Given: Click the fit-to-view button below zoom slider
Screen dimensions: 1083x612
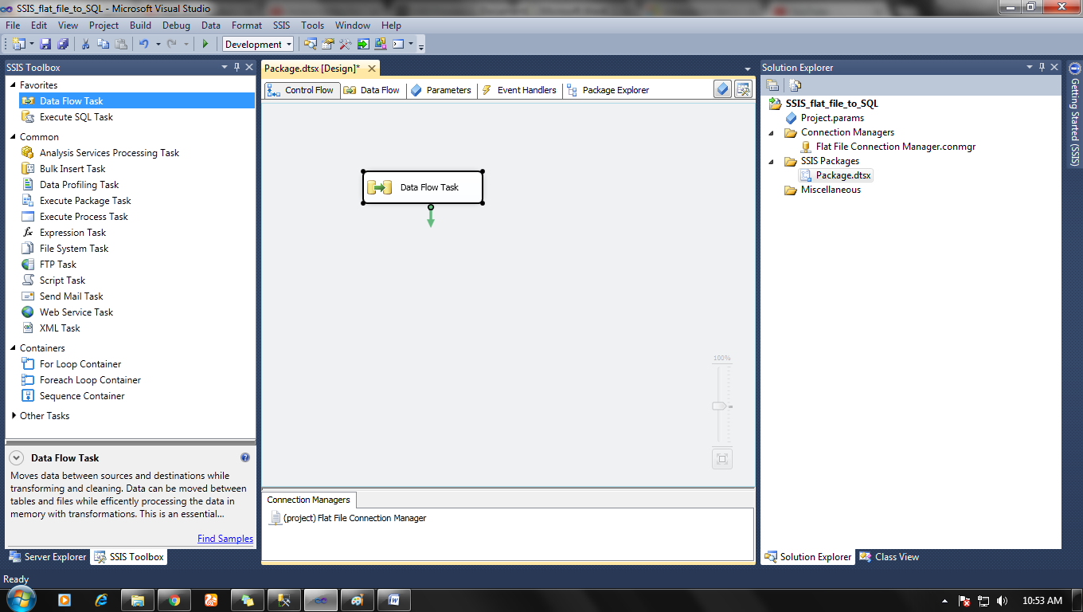Looking at the screenshot, I should click(x=722, y=458).
